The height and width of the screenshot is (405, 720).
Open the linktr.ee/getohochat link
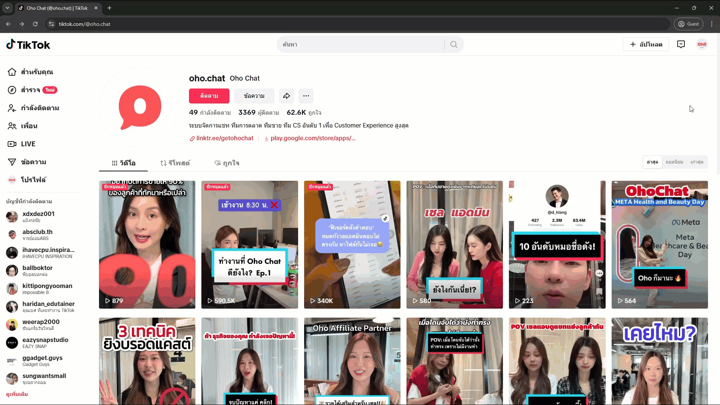222,138
